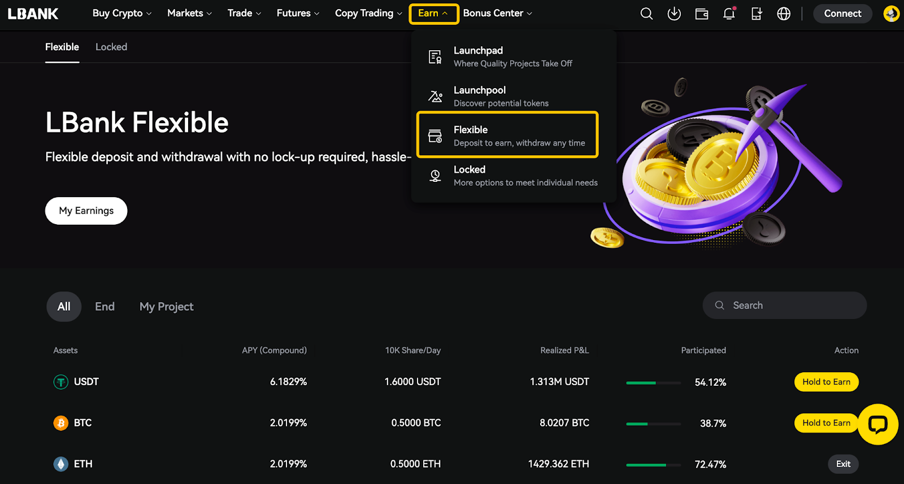The image size is (904, 484).
Task: Open the search magnifier icon in header
Action: coord(646,14)
